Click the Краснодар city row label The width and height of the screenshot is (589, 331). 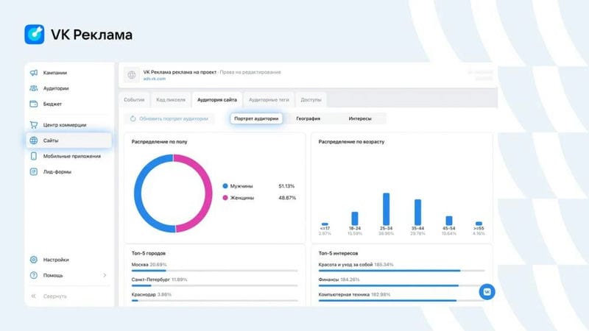[x=144, y=295]
